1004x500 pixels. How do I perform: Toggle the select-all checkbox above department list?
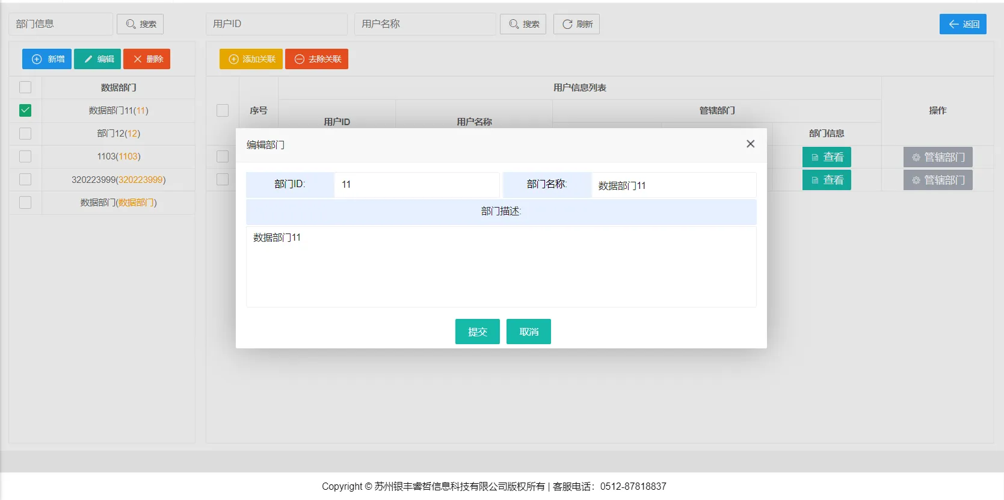coord(25,87)
